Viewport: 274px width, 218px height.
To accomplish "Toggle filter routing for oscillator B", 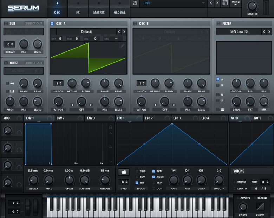I will click(x=218, y=85).
